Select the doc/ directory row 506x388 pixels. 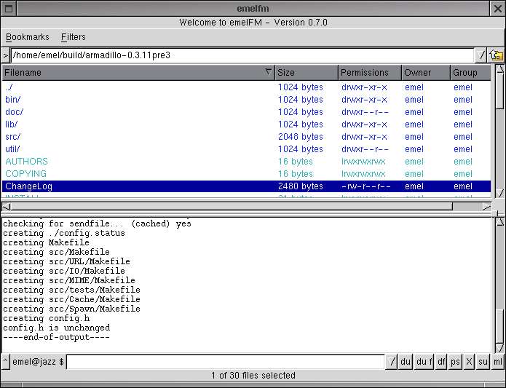point(247,112)
